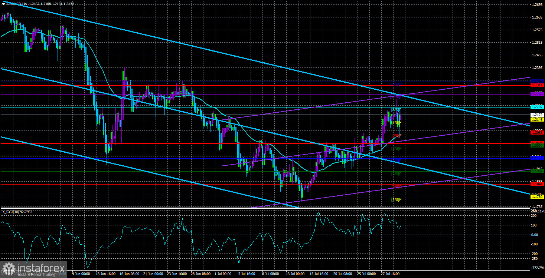The width and height of the screenshot is (545, 278).
Task: Click the 1 Jul 00:00 time label
Action: tap(223, 274)
